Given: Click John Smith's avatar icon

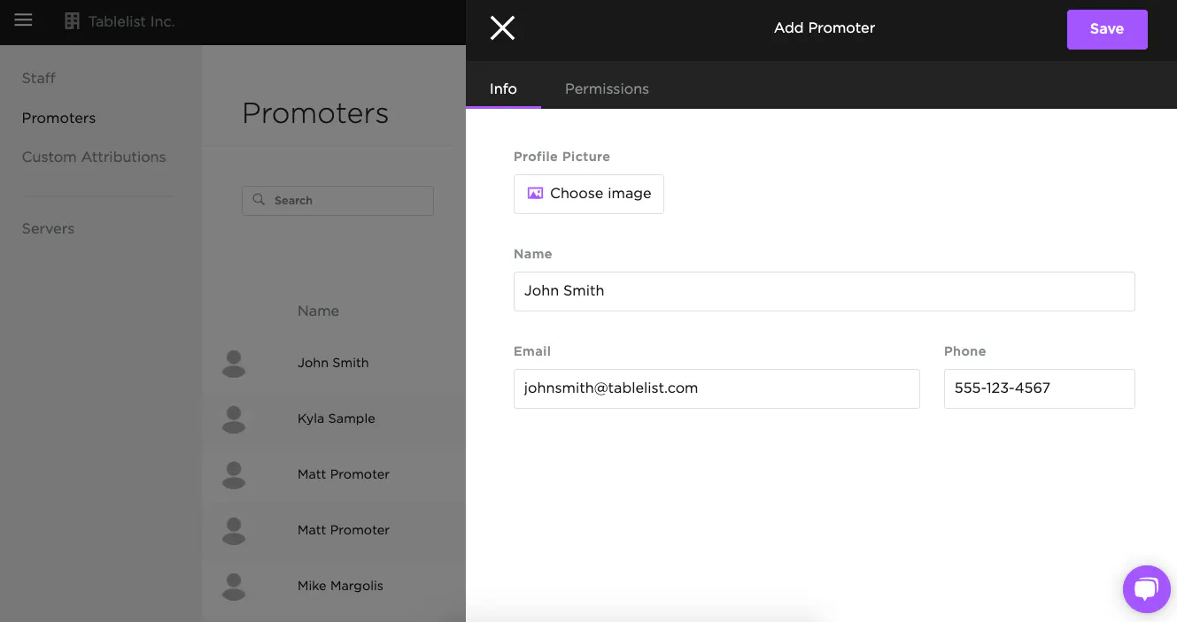Looking at the screenshot, I should tap(234, 364).
